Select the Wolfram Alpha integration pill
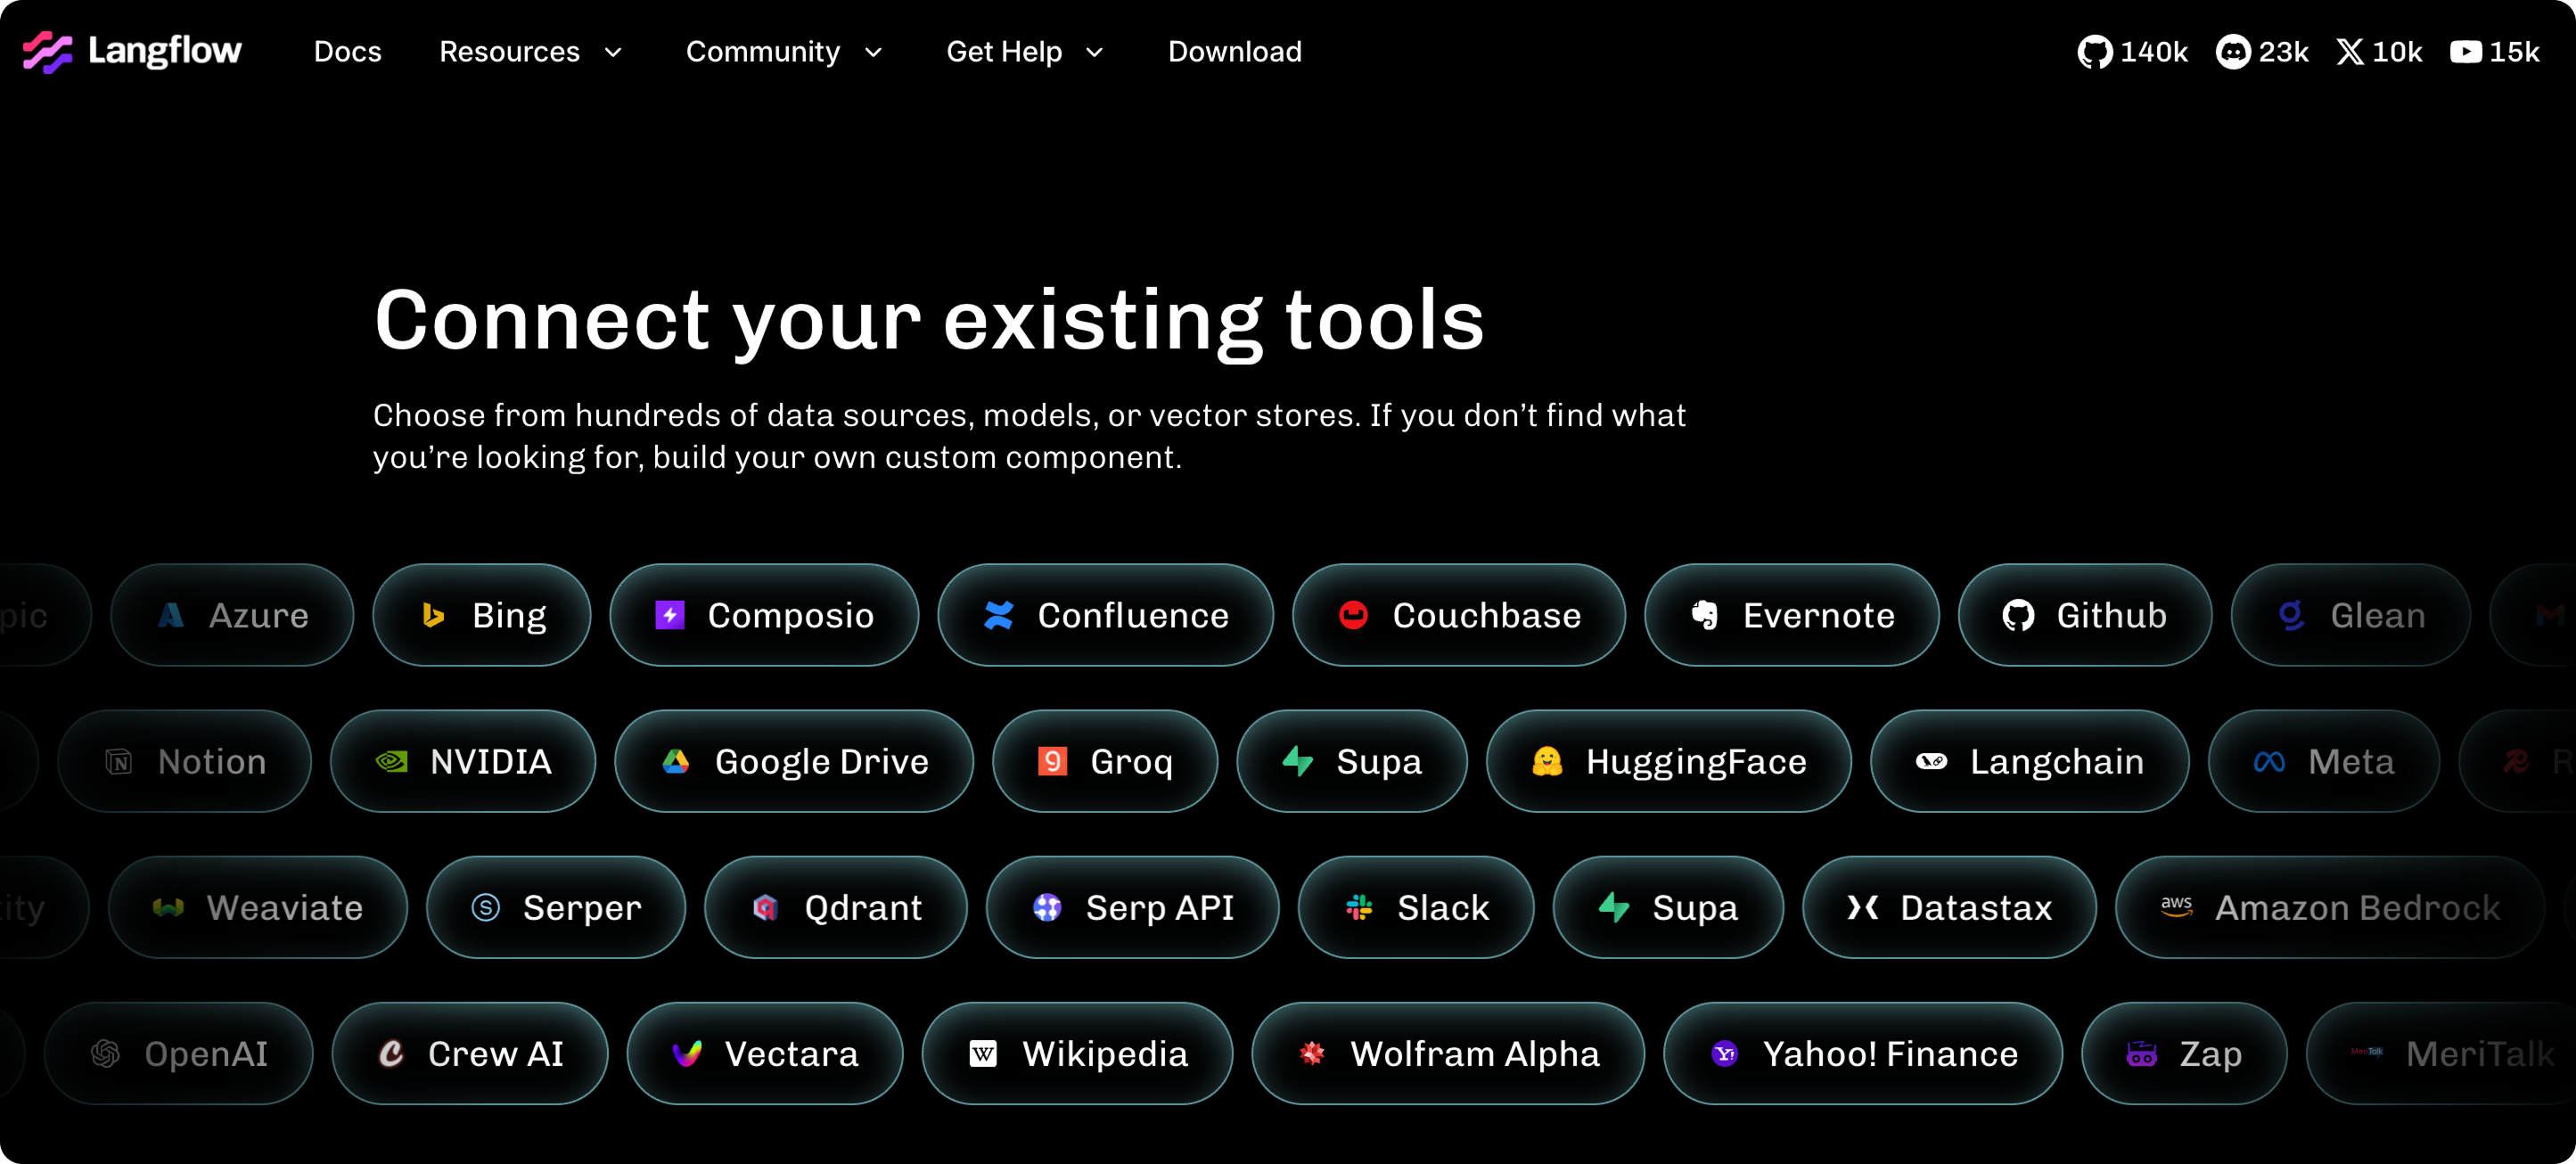This screenshot has width=2576, height=1164. point(1447,1054)
